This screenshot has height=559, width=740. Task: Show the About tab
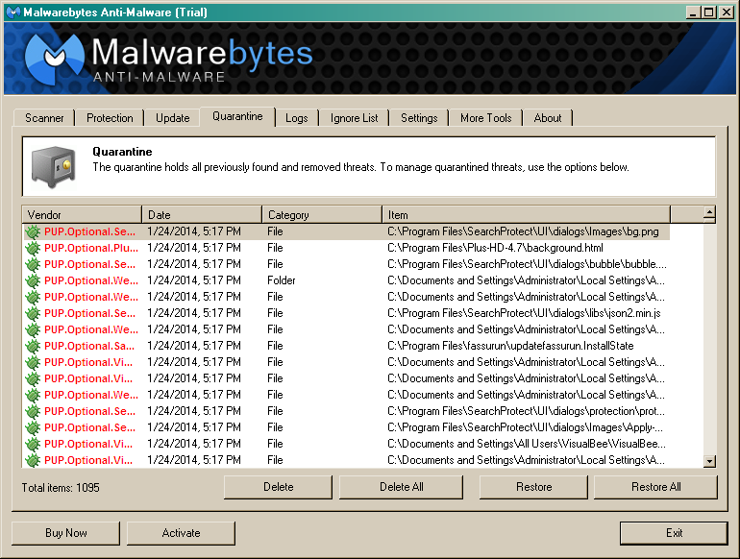tap(548, 118)
